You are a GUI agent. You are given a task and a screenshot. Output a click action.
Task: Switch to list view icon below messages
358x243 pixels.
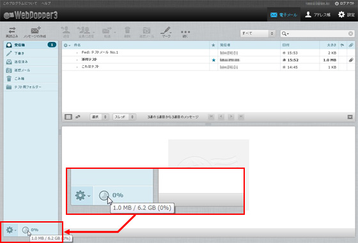pyautogui.click(x=68, y=117)
